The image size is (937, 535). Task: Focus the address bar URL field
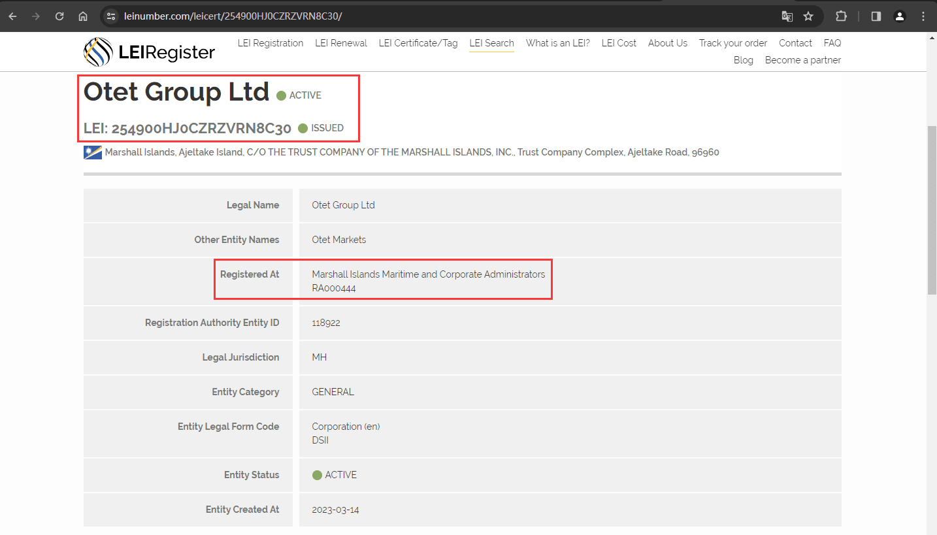tap(444, 16)
